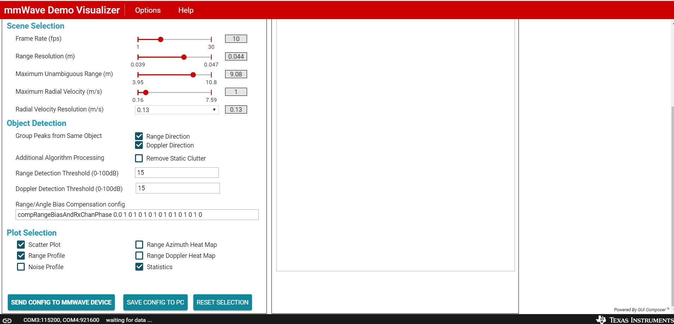Uncheck the Range Profile checkbox
Viewport: 674px width, 324px height.
tap(21, 255)
